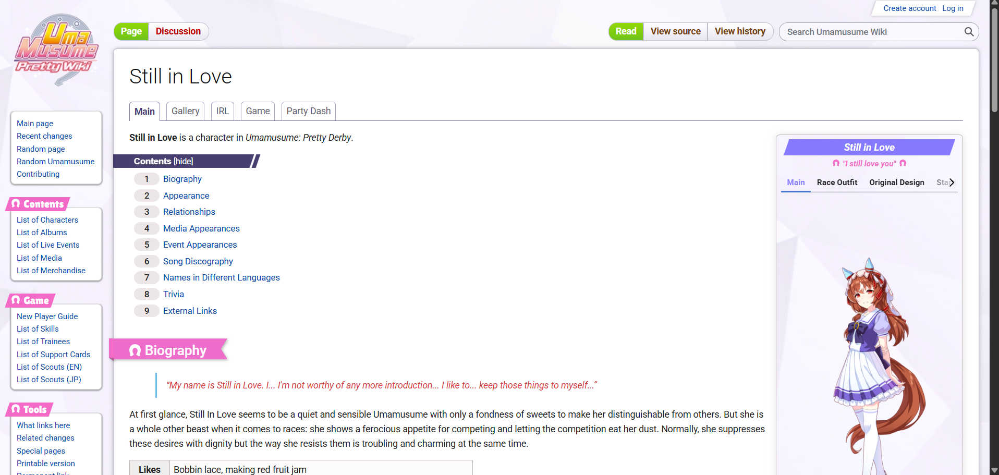Jump to Biography in contents
The height and width of the screenshot is (475, 999).
(x=182, y=179)
